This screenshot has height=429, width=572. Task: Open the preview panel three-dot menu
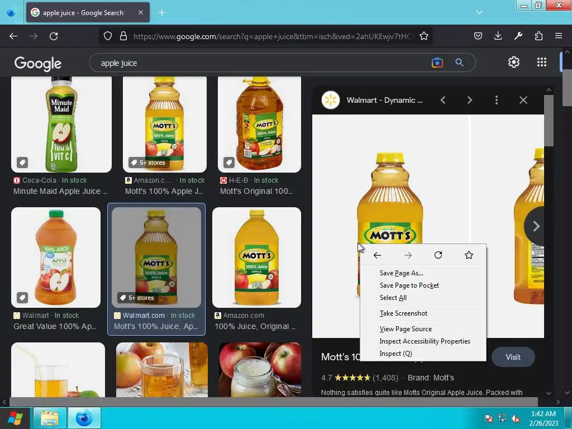coord(497,100)
